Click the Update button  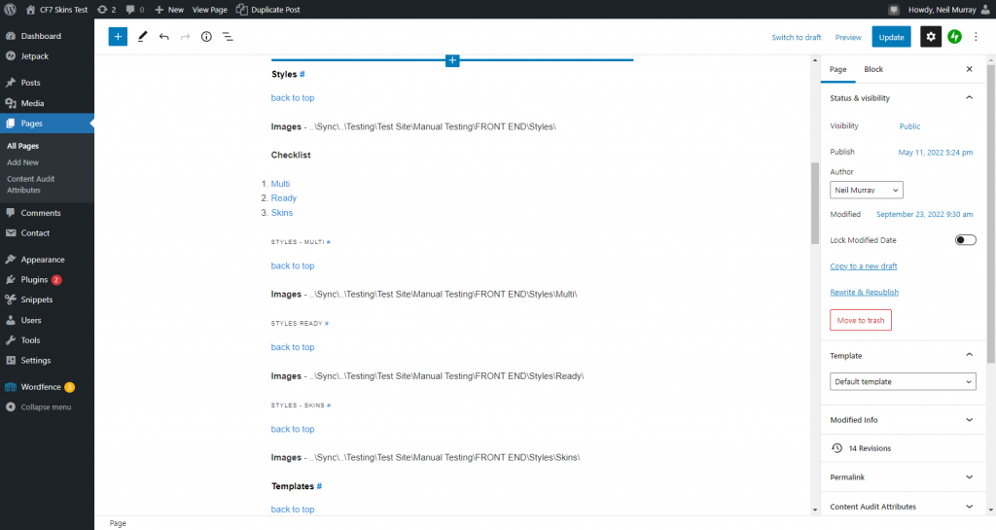[x=891, y=37]
